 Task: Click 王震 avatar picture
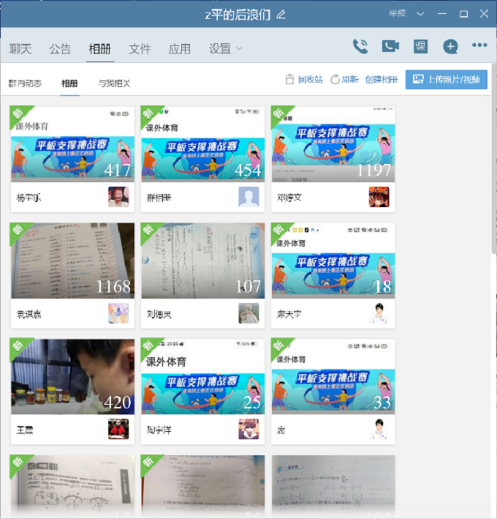[118, 429]
